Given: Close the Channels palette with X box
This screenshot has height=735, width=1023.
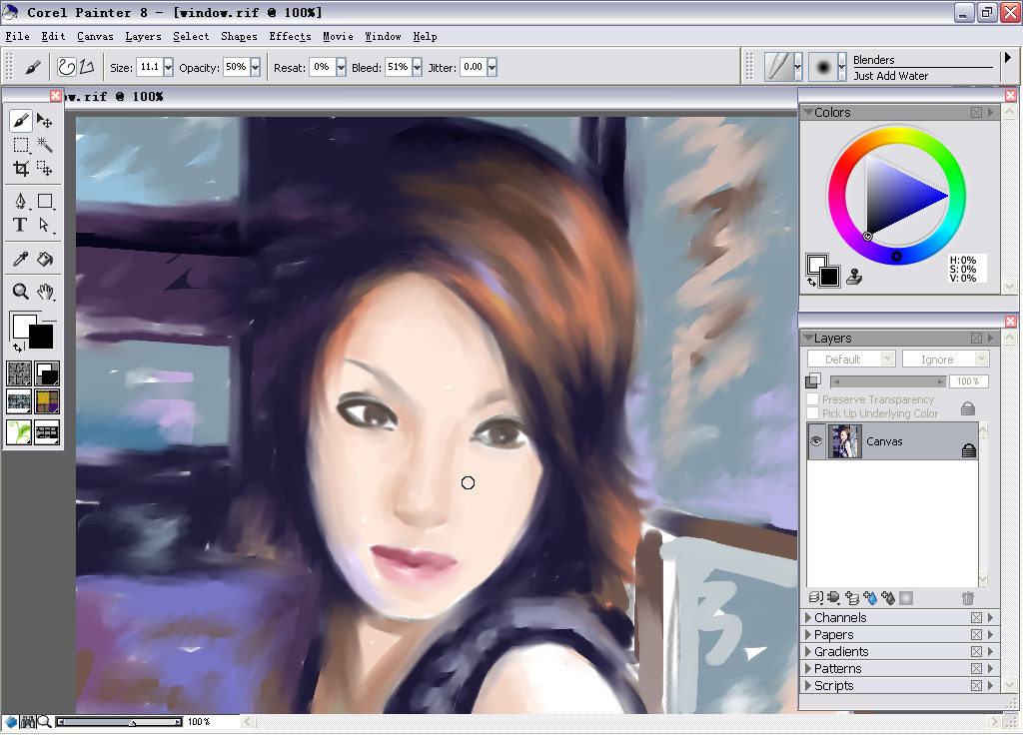Looking at the screenshot, I should coord(976,617).
